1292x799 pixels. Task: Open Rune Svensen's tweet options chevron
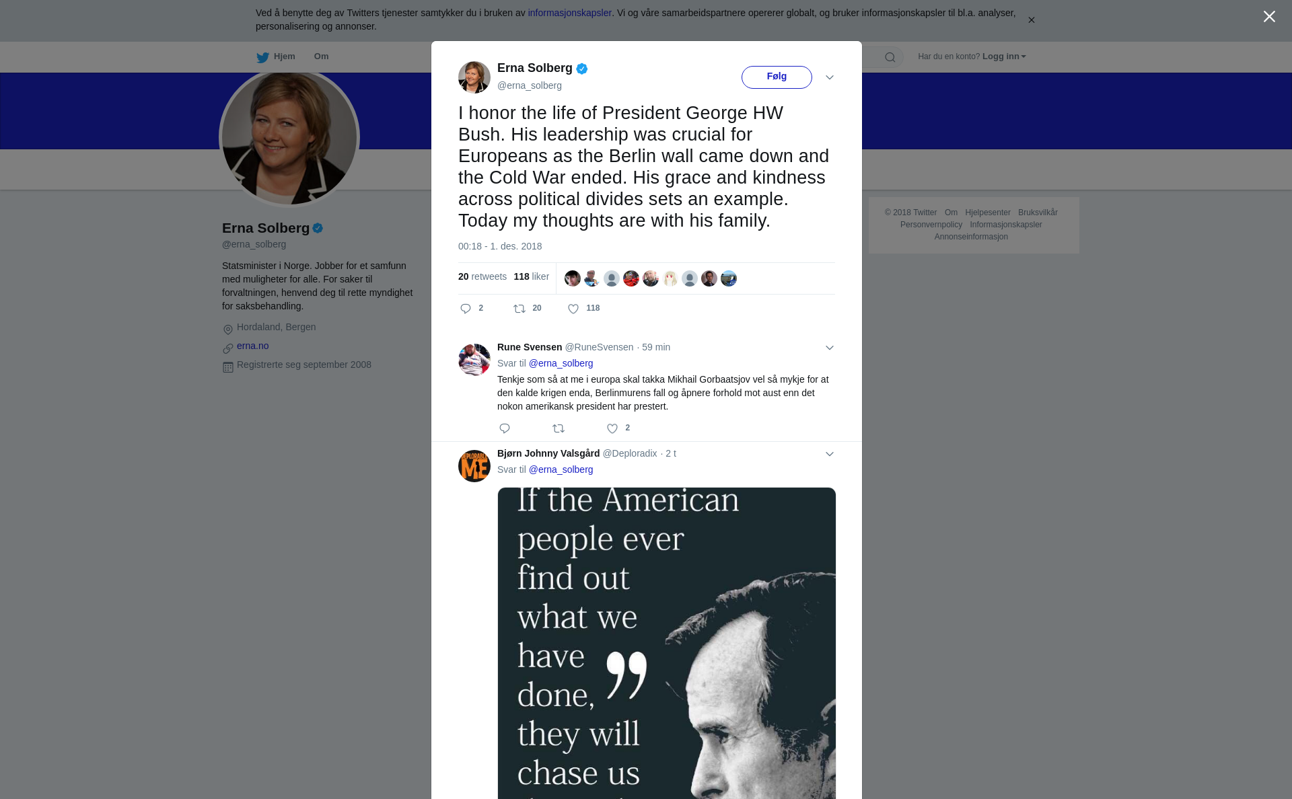[x=830, y=348]
